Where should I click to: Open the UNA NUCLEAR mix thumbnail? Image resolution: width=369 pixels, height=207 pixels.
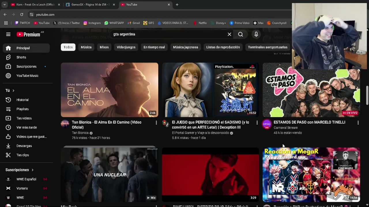110,175
